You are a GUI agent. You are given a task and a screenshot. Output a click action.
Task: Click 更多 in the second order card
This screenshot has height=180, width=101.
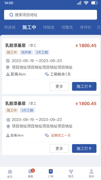point(59,148)
